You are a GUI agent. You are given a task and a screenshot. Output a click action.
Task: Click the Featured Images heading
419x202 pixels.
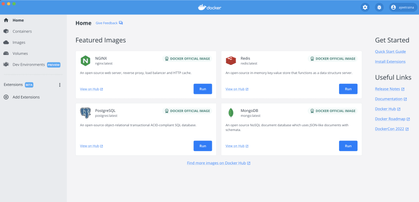101,40
